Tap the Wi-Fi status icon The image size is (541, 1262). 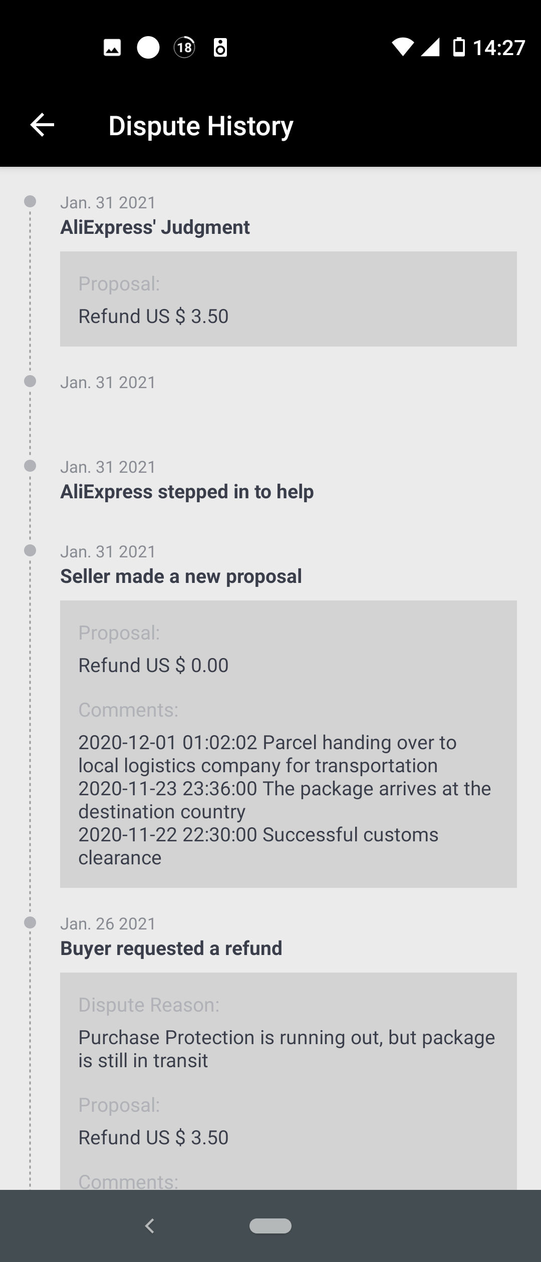[x=403, y=48]
